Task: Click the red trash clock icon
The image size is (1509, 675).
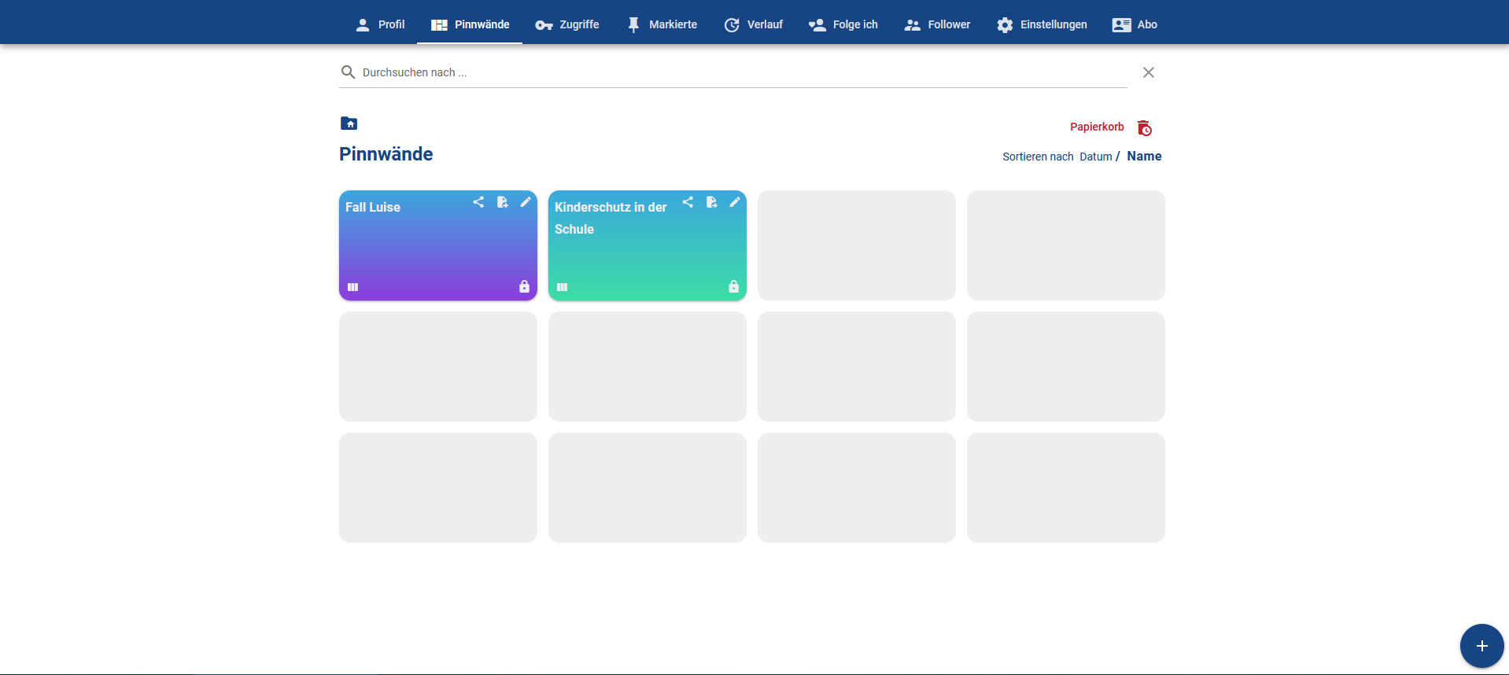Action: point(1145,127)
